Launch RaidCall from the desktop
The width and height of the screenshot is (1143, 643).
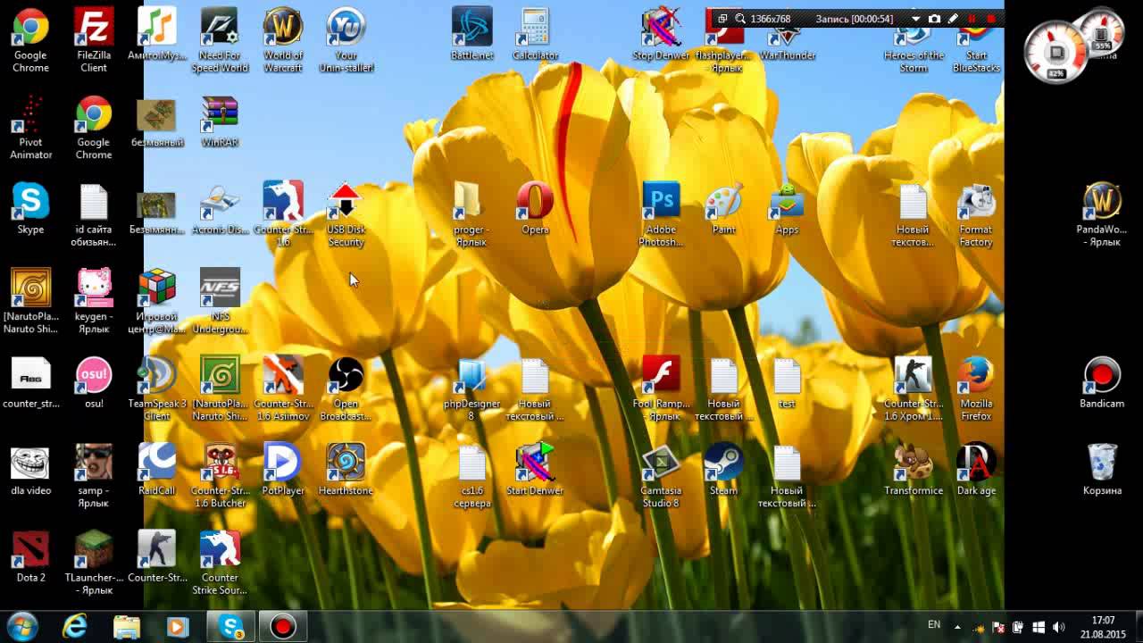point(157,469)
